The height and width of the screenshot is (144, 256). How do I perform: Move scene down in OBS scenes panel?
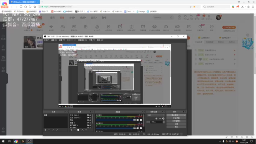tap(57, 130)
